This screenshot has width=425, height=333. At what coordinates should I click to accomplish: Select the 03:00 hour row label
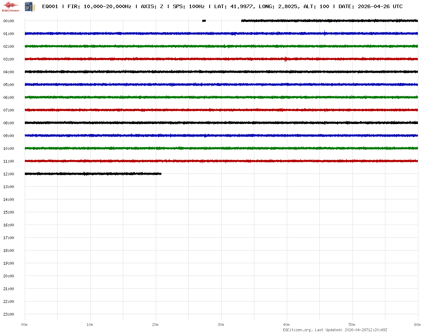click(x=8, y=59)
